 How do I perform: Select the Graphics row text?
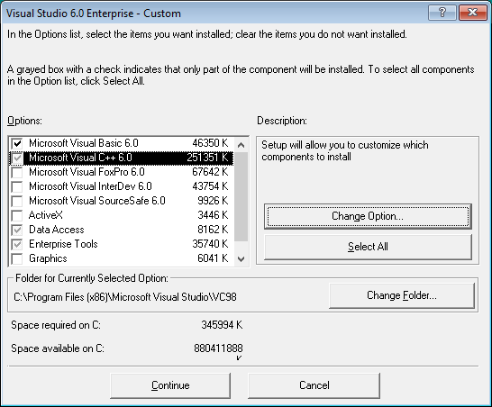[48, 258]
